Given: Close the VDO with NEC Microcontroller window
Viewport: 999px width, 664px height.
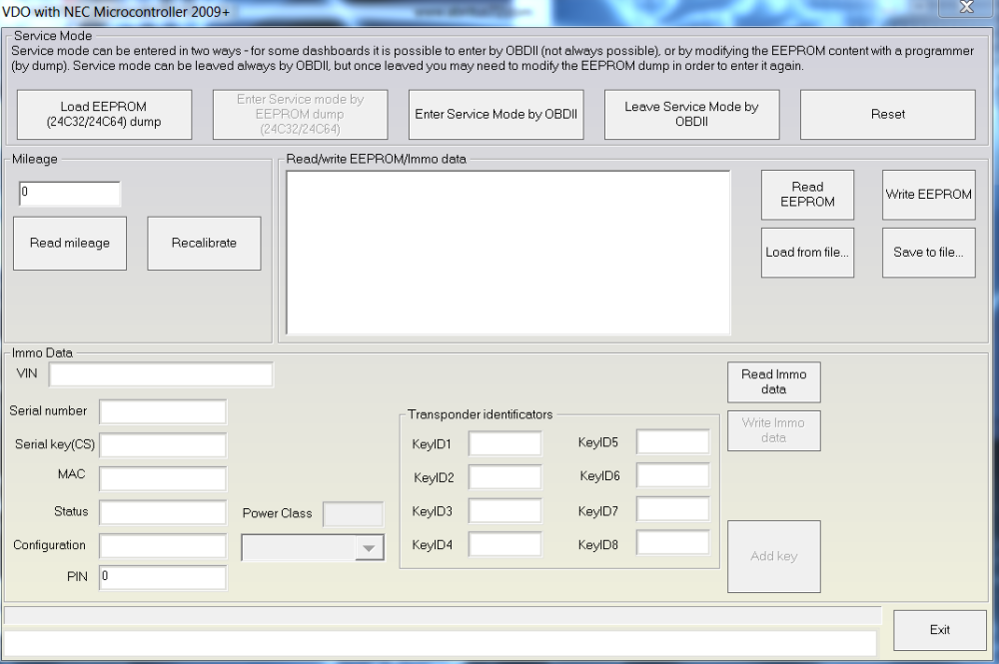Looking at the screenshot, I should [966, 7].
